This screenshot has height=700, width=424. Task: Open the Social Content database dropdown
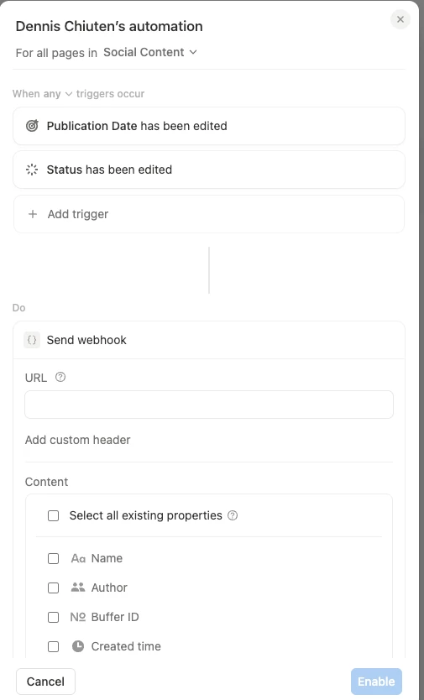coord(150,52)
